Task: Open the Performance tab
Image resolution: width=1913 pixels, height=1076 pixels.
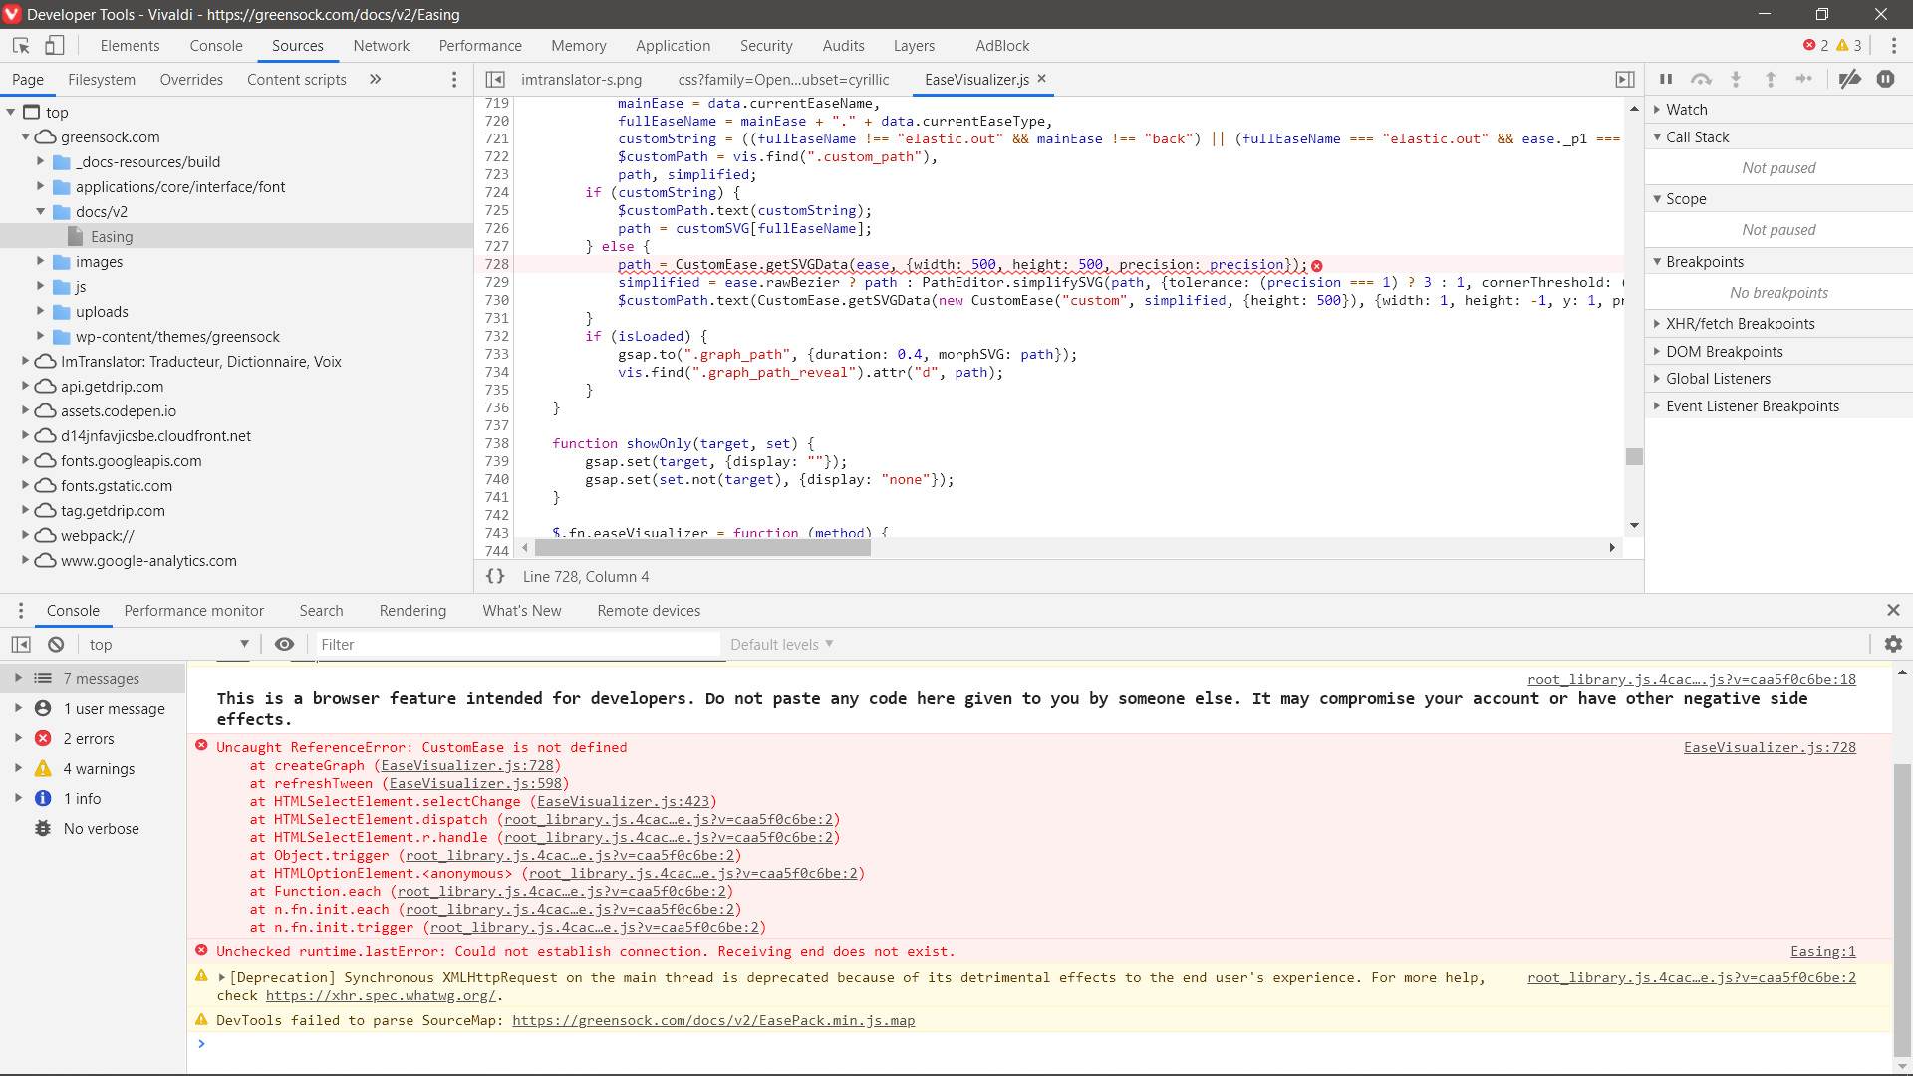Action: 480,45
